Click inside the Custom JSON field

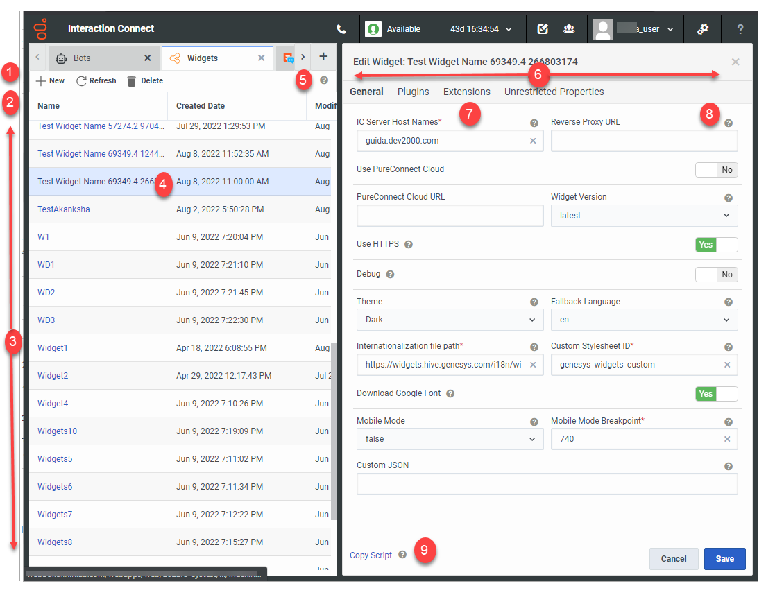tap(547, 484)
